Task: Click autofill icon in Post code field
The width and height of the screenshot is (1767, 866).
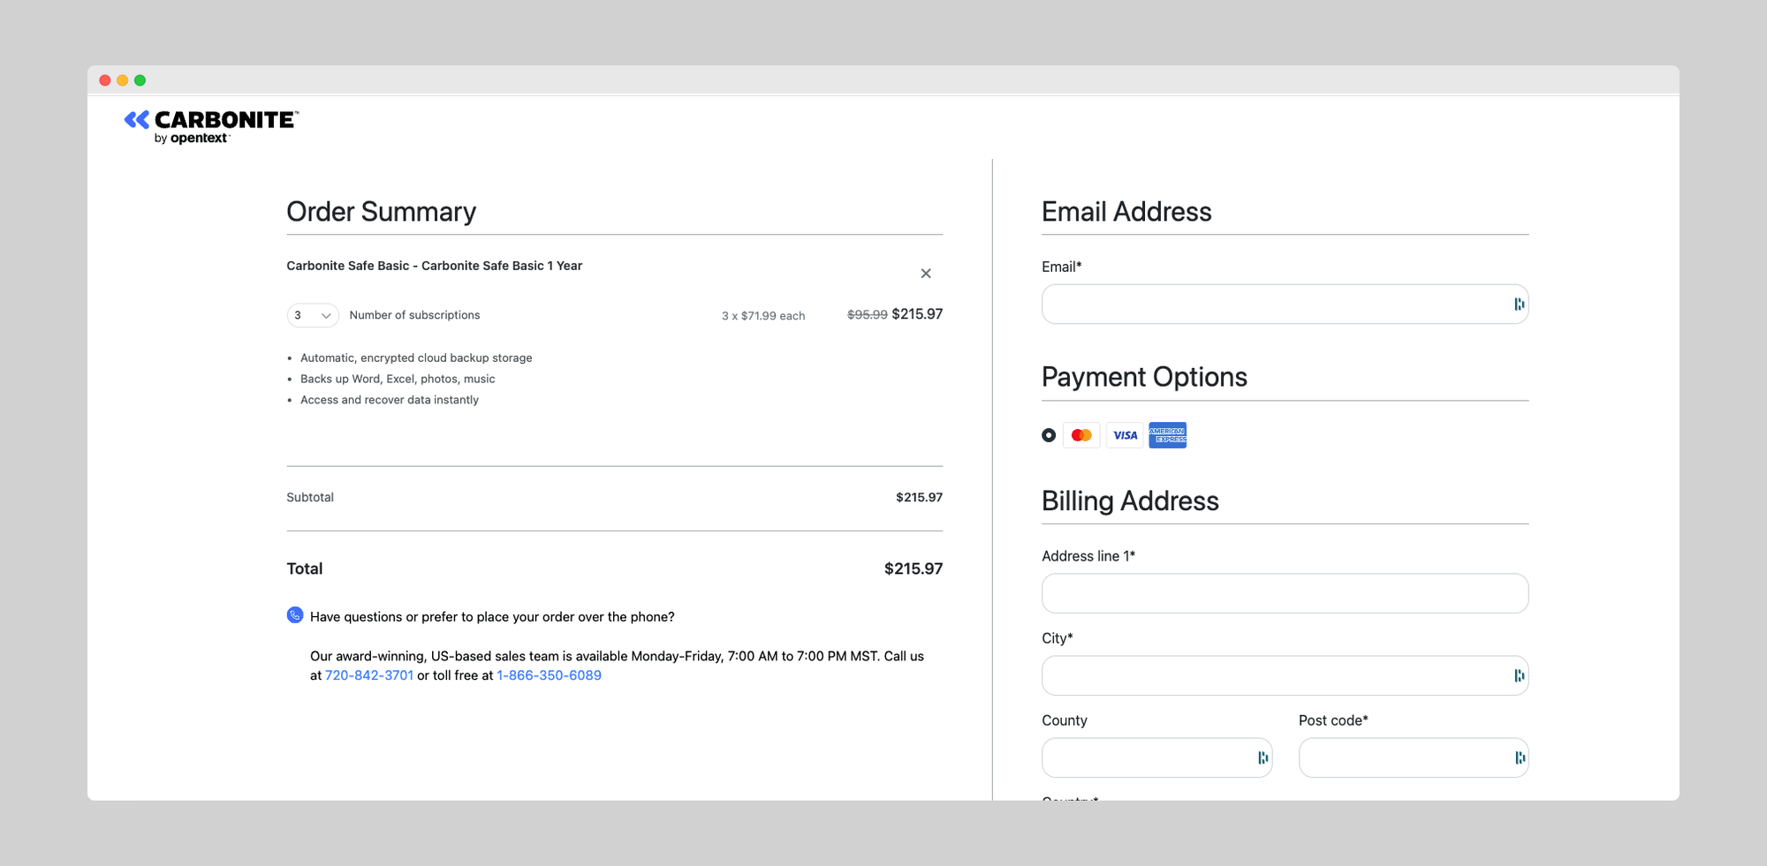Action: coord(1519,757)
